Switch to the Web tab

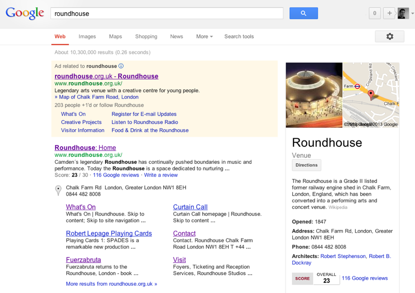coord(60,37)
